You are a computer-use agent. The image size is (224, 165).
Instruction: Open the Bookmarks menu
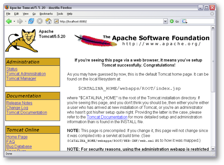[x=46, y=14]
